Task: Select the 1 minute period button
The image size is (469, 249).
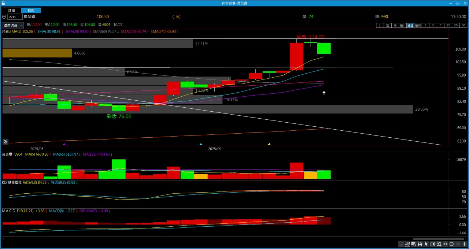Action: click(425, 25)
